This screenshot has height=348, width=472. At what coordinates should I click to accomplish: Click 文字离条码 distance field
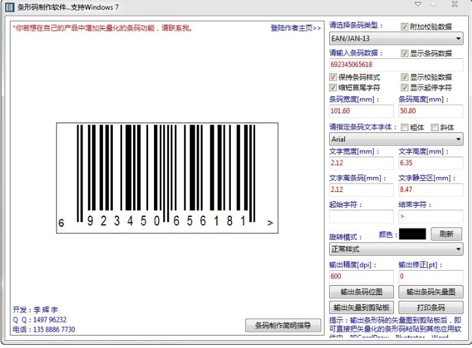[361, 189]
